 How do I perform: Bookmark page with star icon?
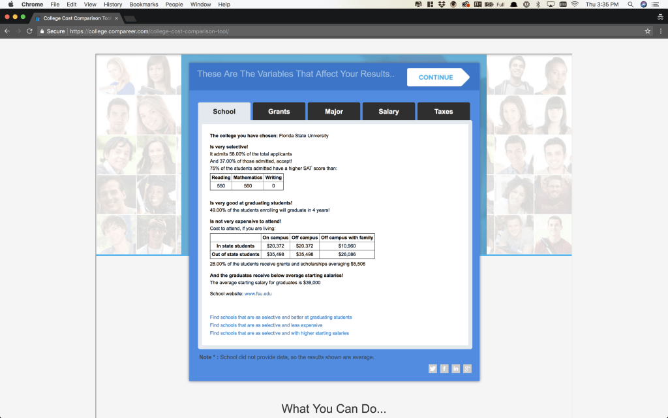[648, 31]
